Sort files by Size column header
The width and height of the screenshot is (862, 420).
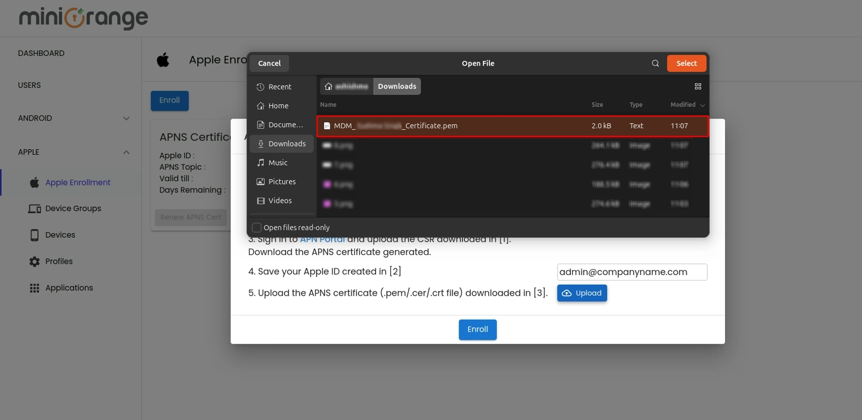(597, 105)
